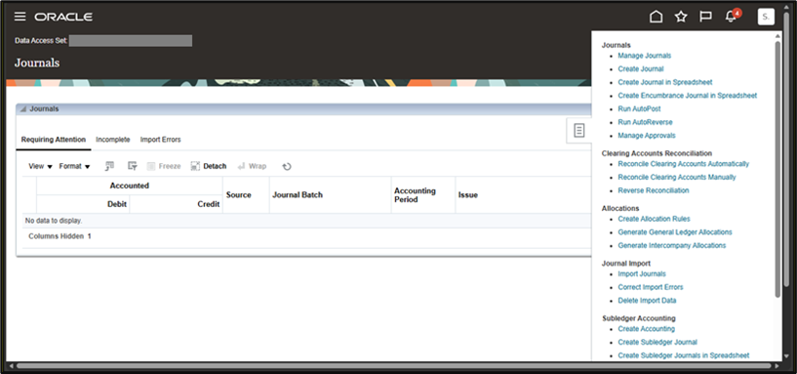This screenshot has width=797, height=374.
Task: Click the task panel vertical scrollbar
Action: 777,170
